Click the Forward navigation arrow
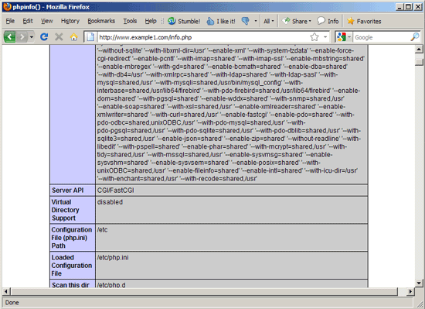This screenshot has height=309, width=425. point(22,36)
